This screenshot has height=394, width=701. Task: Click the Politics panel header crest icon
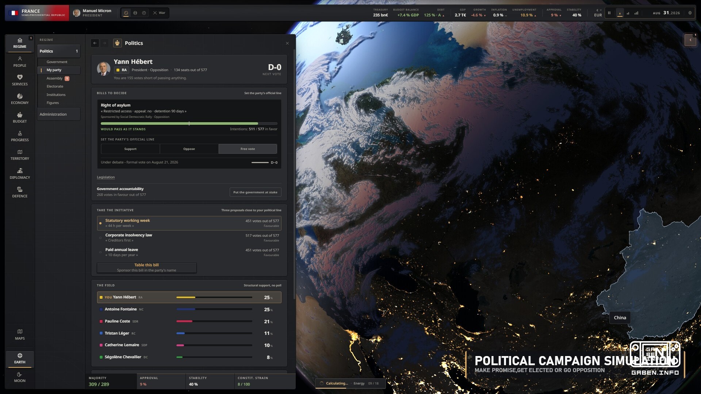tap(117, 43)
